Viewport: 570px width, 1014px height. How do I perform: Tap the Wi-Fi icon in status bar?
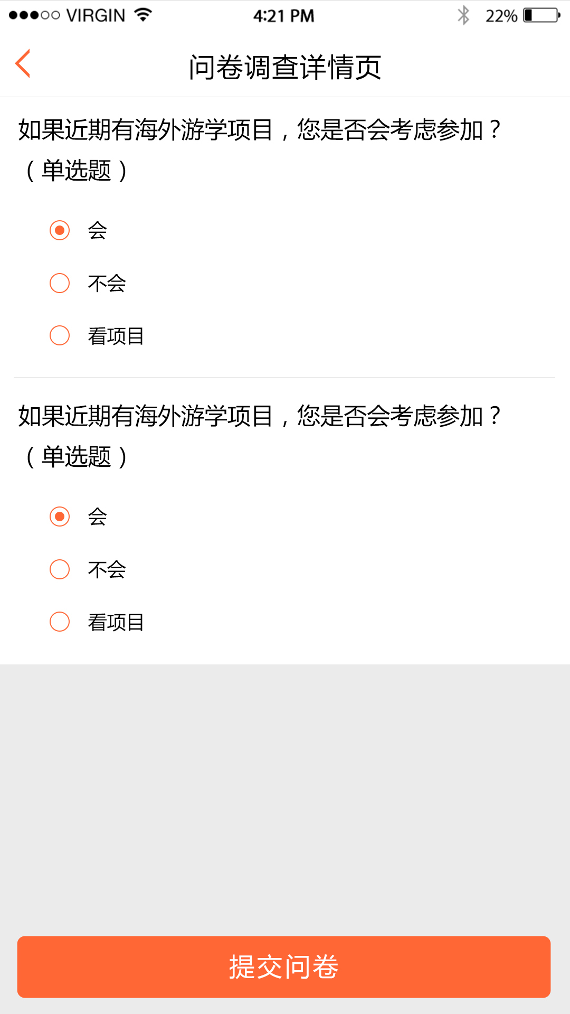[x=143, y=15]
